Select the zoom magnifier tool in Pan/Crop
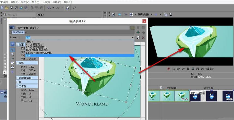 (x=13, y=54)
